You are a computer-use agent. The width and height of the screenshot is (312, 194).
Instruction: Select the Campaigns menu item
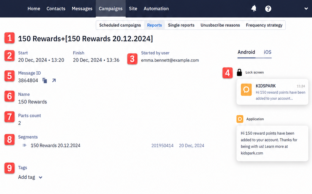(111, 9)
